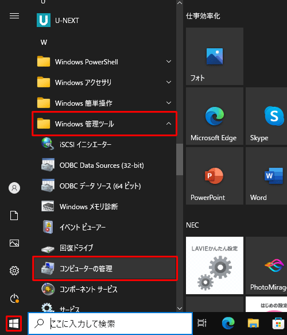Open File Explorer from the taskbar
This screenshot has width=287, height=335.
pos(253,324)
